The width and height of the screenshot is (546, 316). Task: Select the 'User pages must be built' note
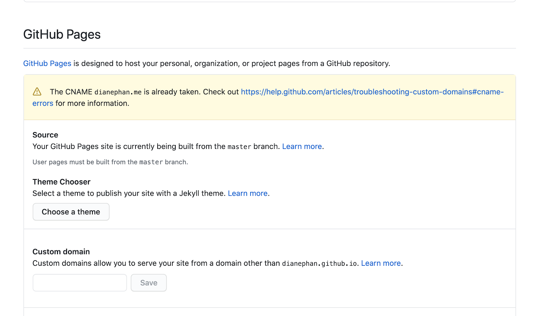[110, 162]
